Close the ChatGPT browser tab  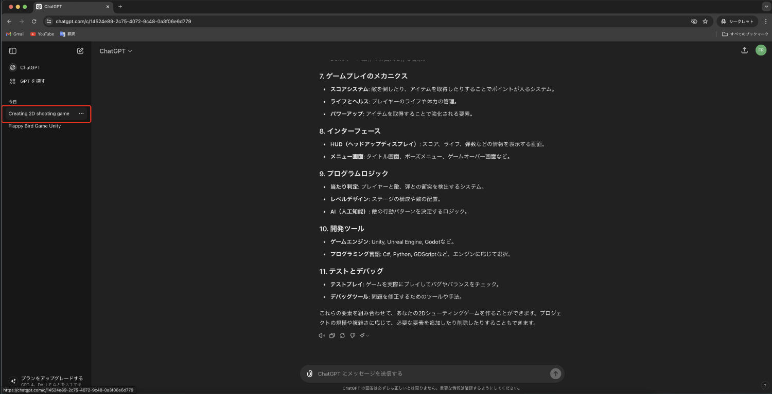tap(108, 7)
